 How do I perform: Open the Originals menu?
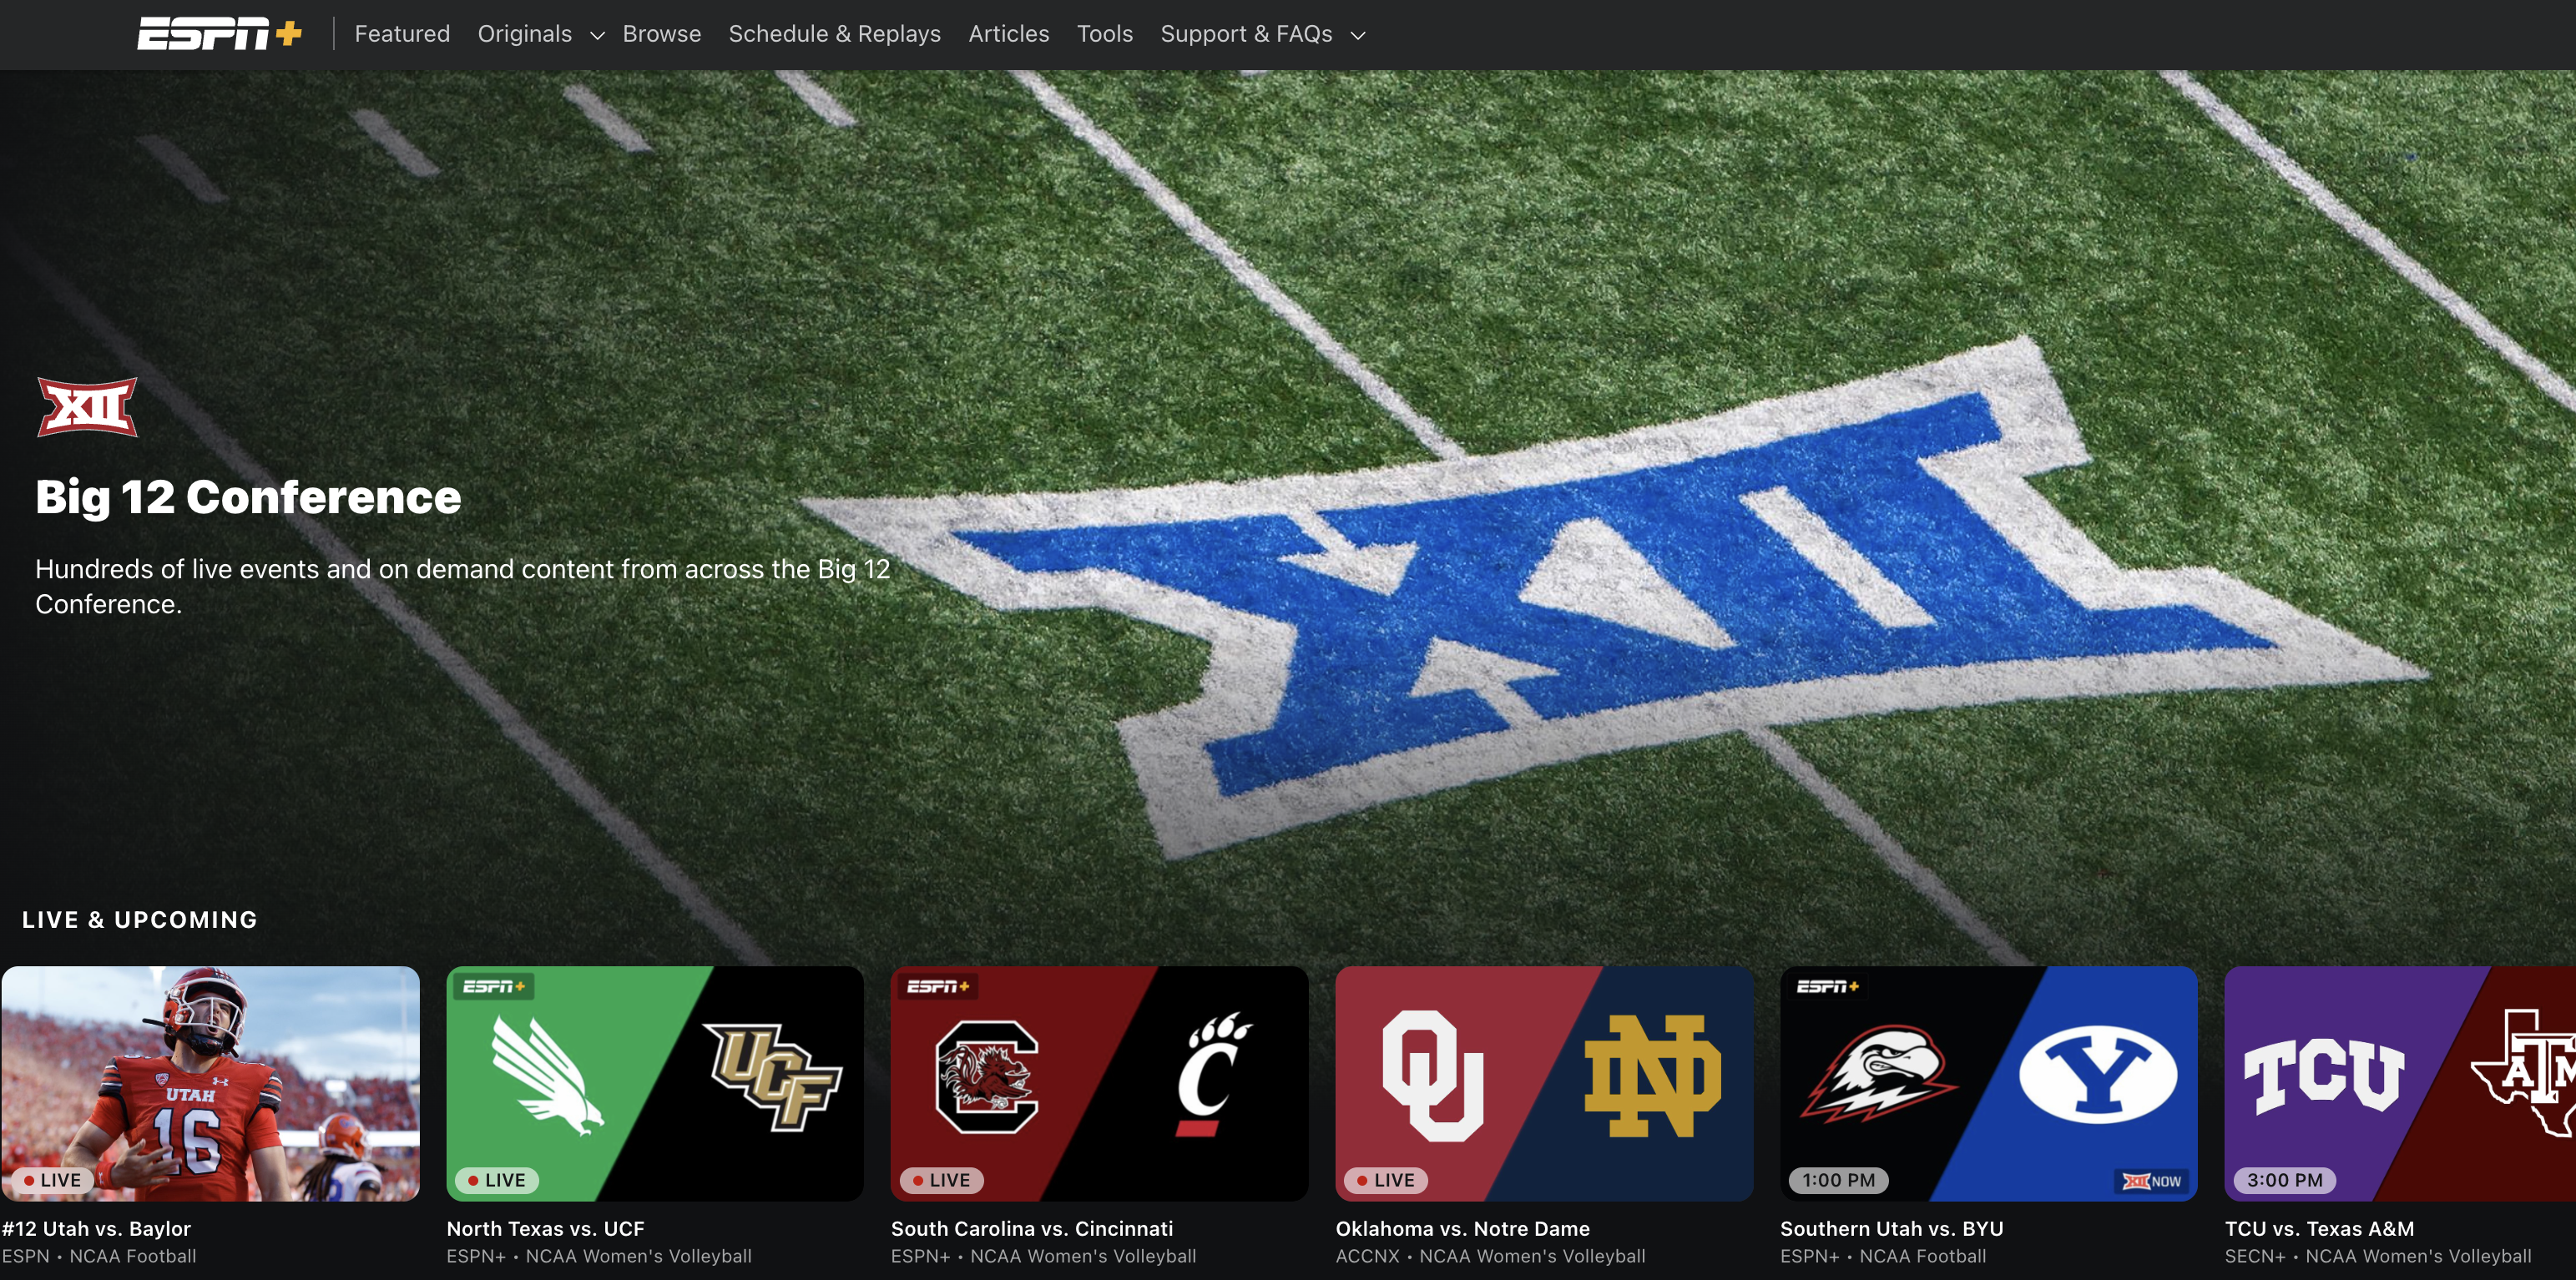coord(524,34)
